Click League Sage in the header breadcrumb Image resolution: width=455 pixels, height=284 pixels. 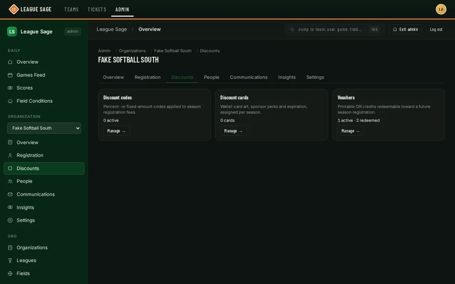click(112, 29)
